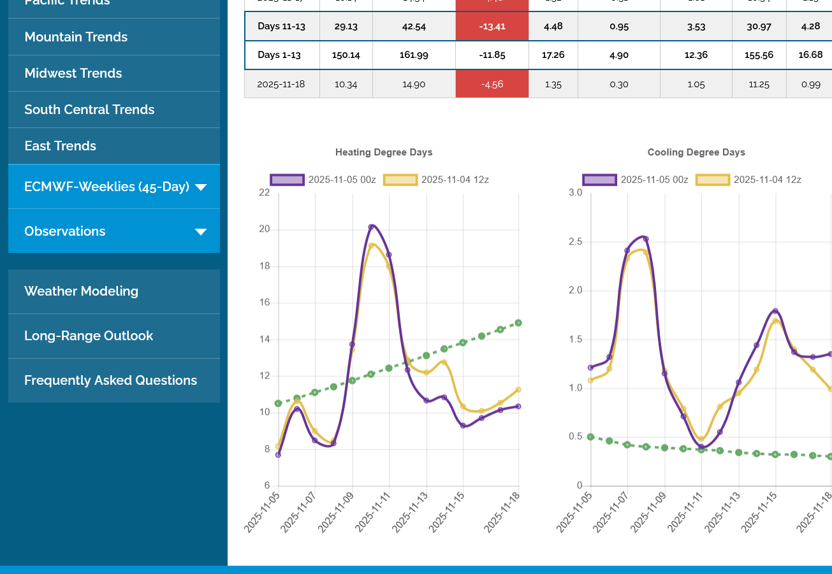The height and width of the screenshot is (574, 832).
Task: Go to South Central Trends
Action: (x=89, y=110)
